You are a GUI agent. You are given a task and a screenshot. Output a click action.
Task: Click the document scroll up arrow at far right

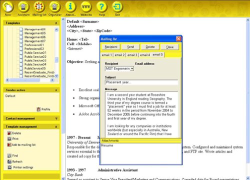pyautogui.click(x=248, y=20)
